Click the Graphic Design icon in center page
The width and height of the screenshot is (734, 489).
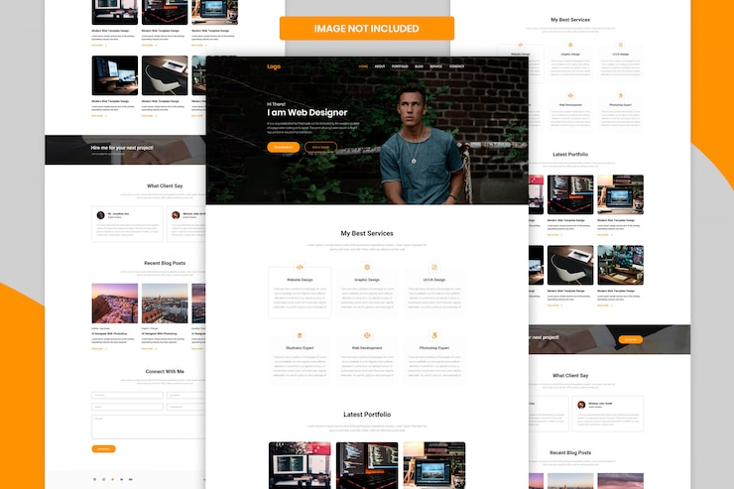367,267
